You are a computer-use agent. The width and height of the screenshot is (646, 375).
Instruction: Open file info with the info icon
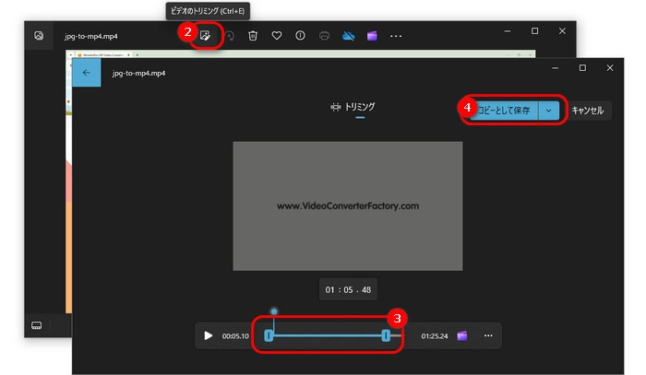300,36
